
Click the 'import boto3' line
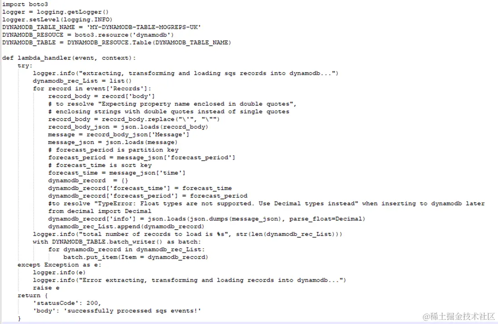click(x=25, y=4)
